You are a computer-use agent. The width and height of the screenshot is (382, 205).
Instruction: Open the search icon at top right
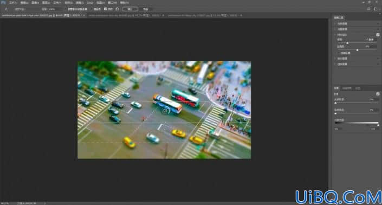click(x=368, y=9)
